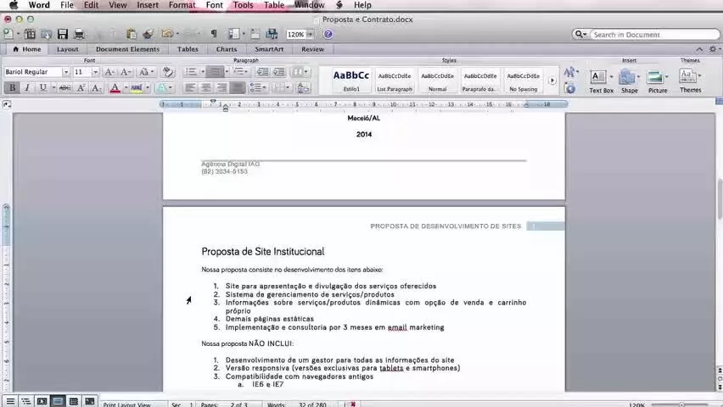Click the Save disk icon in toolbar

coord(63,34)
